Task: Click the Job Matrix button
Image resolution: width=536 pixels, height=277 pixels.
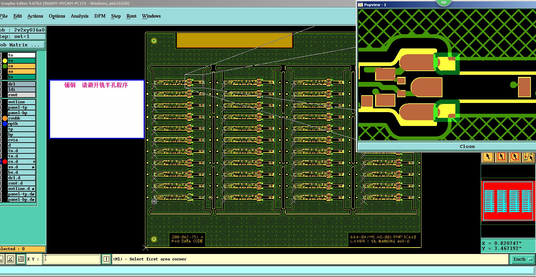Action: pyautogui.click(x=22, y=45)
